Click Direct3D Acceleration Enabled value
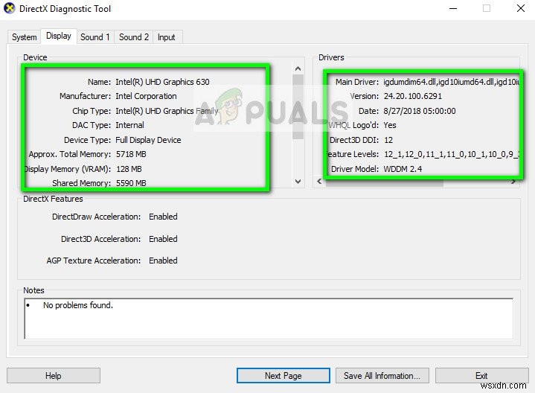Viewport: 535px width, 393px height. (x=163, y=239)
